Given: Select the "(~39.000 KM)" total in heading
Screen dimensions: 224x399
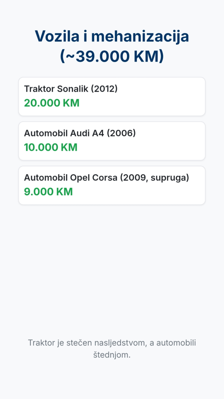Looking at the screenshot, I should click(112, 56).
